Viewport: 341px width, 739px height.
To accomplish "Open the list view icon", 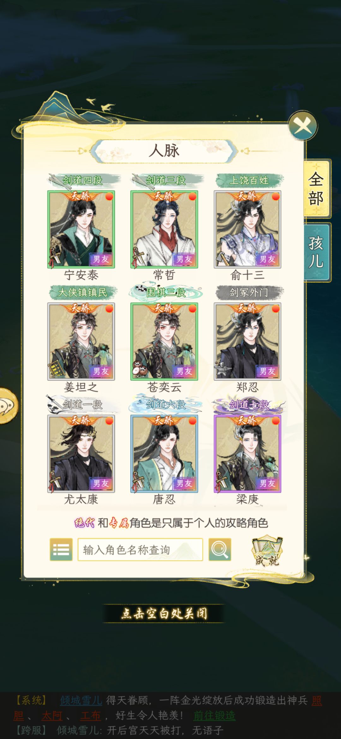I will 61,549.
